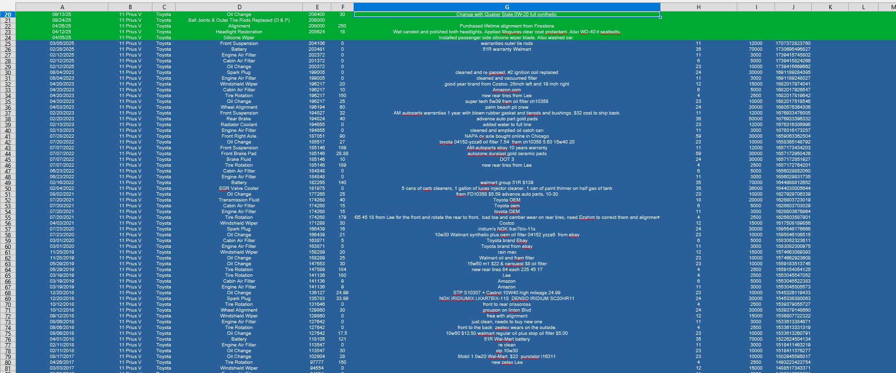
Task: Select the autozone duralast gold ceramic pads cell
Action: (x=507, y=154)
